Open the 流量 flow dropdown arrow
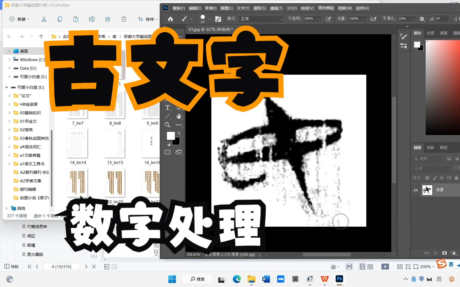 364,19
